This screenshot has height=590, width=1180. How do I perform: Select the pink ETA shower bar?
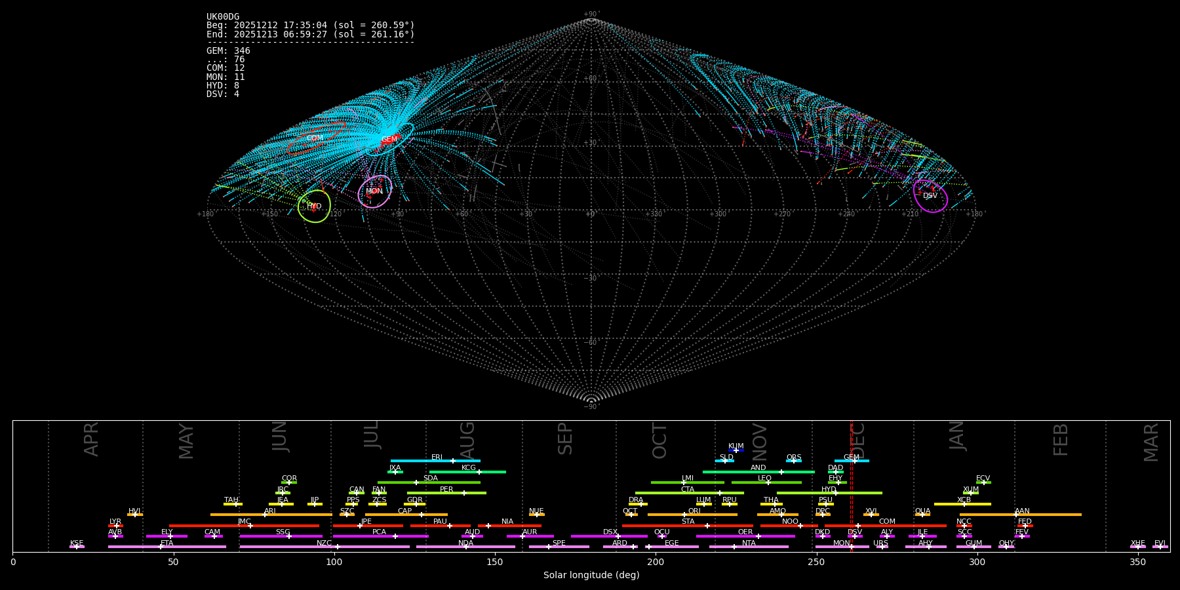167,547
